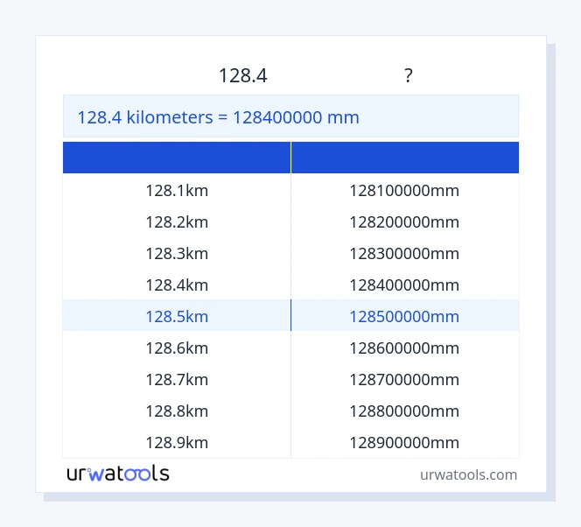The height and width of the screenshot is (527, 581).
Task: Pick the 128.3km table cell
Action: pyautogui.click(x=177, y=254)
